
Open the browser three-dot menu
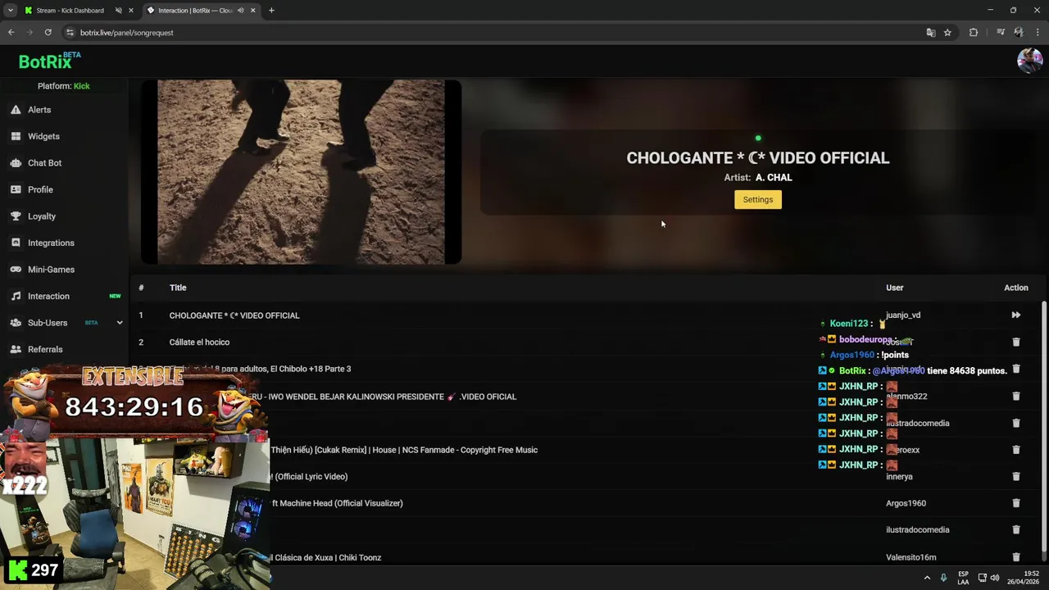1038,33
